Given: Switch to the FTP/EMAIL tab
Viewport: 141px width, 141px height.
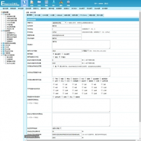Looking at the screenshot, I should pos(83,15).
